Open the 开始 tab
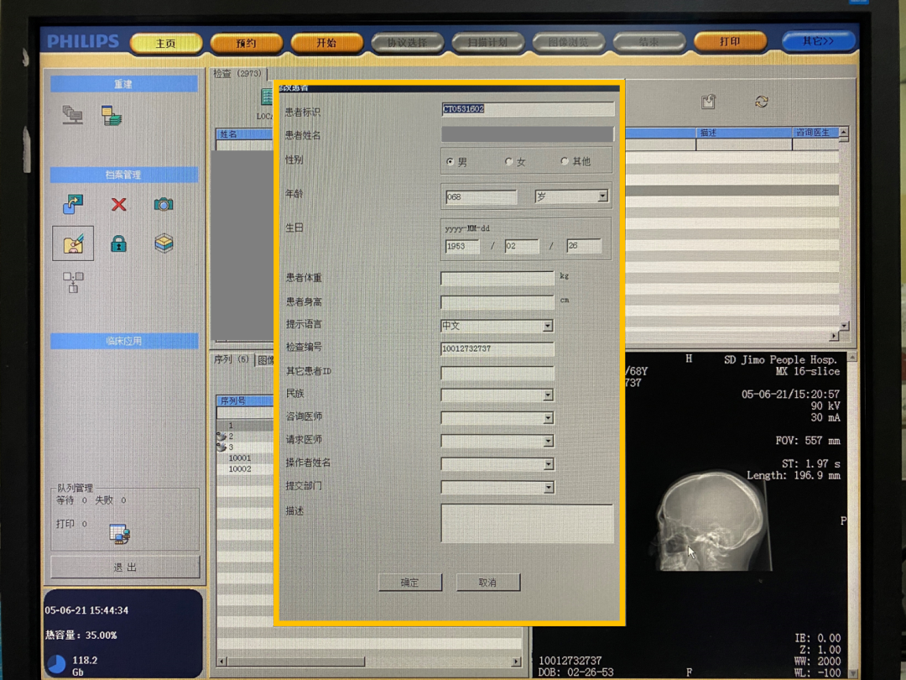This screenshot has width=906, height=680. tap(326, 43)
